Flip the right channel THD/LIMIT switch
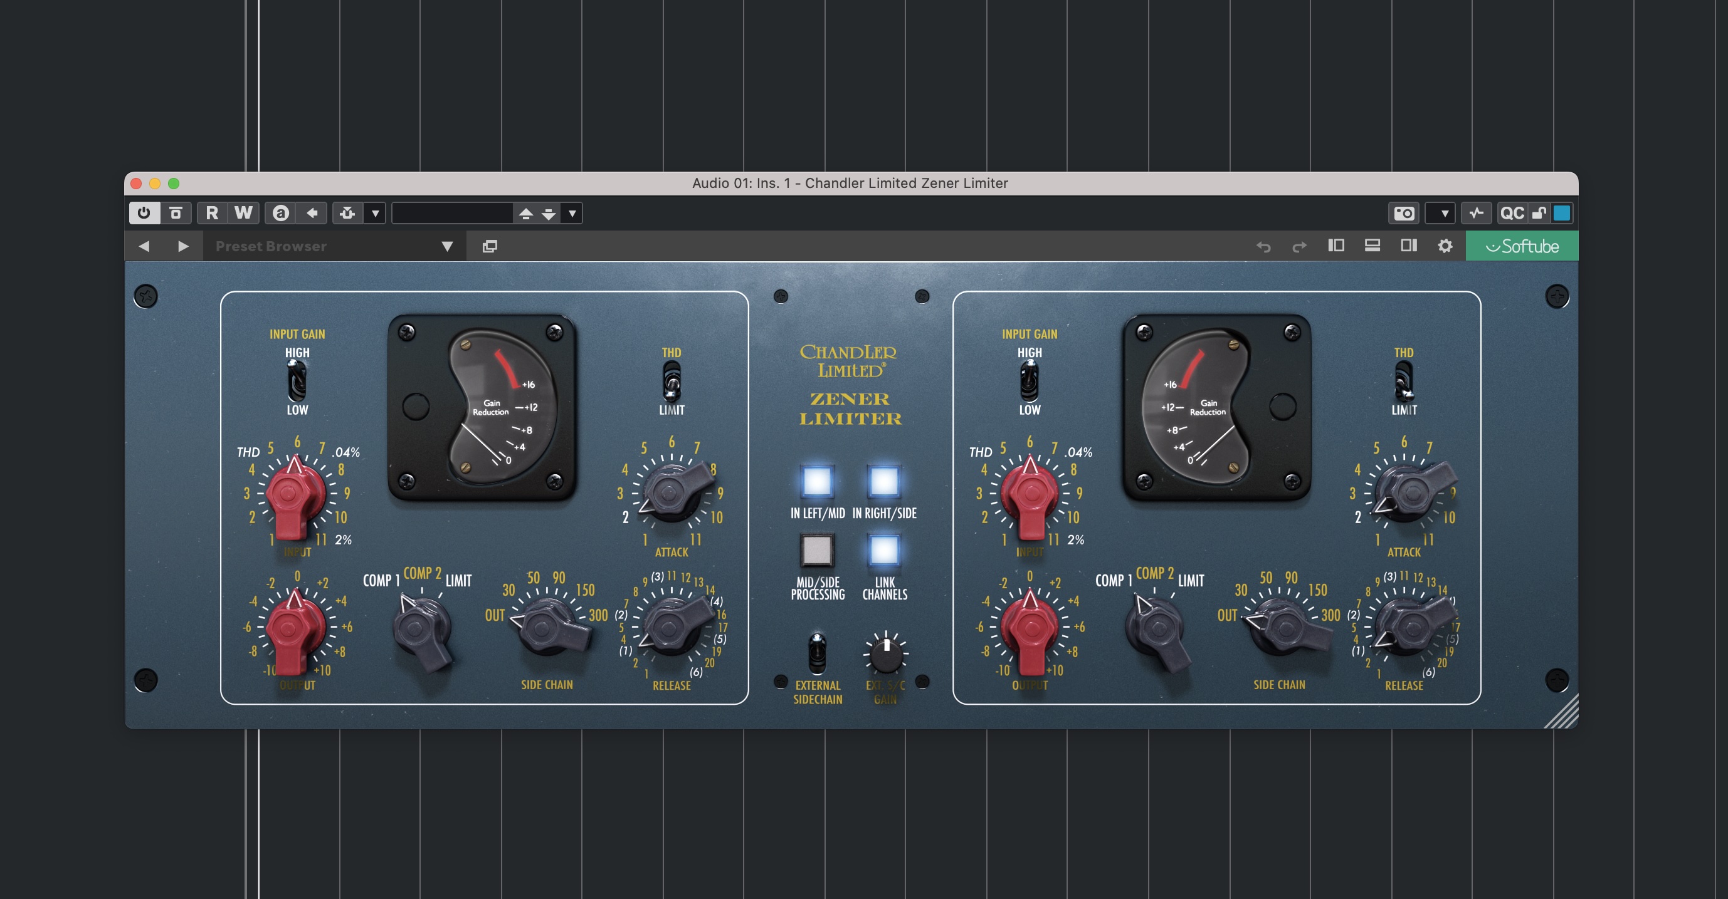Screen dimensions: 1728x899 [x=1403, y=380]
